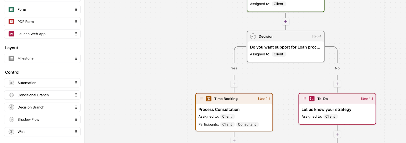The image size is (406, 143).
Task: Grab the drag handle on To-Do card
Action: point(304,99)
